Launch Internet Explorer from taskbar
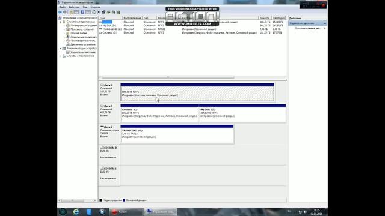 (76, 212)
